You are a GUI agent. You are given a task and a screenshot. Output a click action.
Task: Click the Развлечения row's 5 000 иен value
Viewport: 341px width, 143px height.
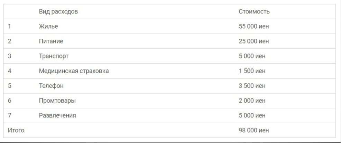(252, 115)
